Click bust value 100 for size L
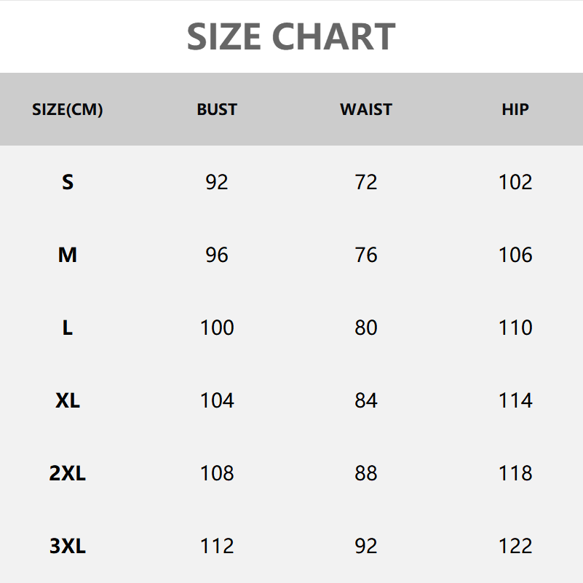This screenshot has height=583, width=583. tap(217, 328)
